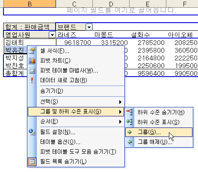Choose 필드 목록 숨기기(L) entry

tap(76, 162)
